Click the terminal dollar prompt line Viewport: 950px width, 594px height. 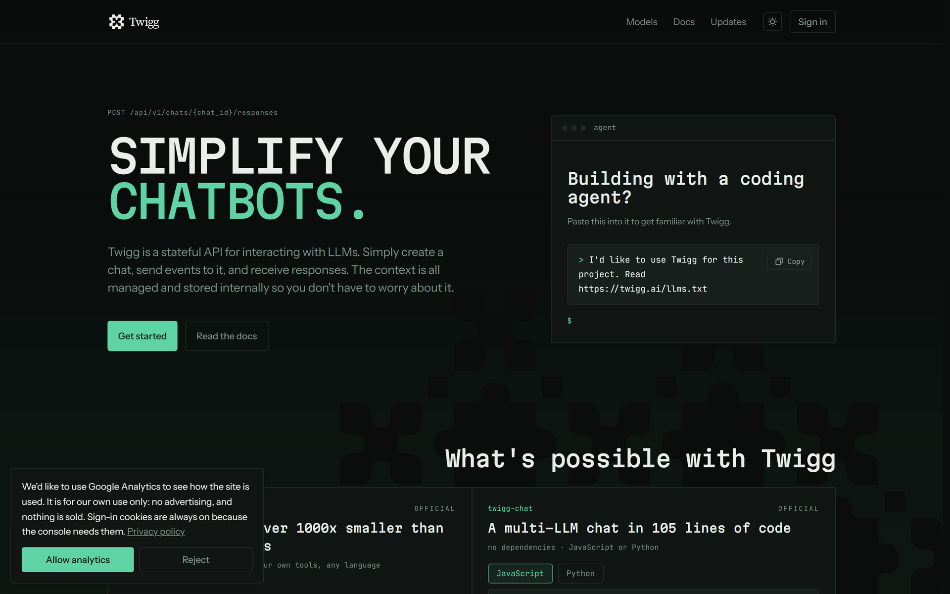tap(570, 321)
